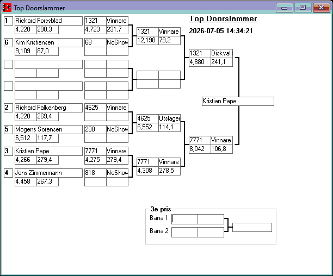Click round two speed 278,5
Screen dimensions: 333x276
coord(169,171)
